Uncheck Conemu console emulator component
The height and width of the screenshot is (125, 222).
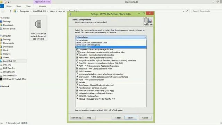tap(77, 52)
